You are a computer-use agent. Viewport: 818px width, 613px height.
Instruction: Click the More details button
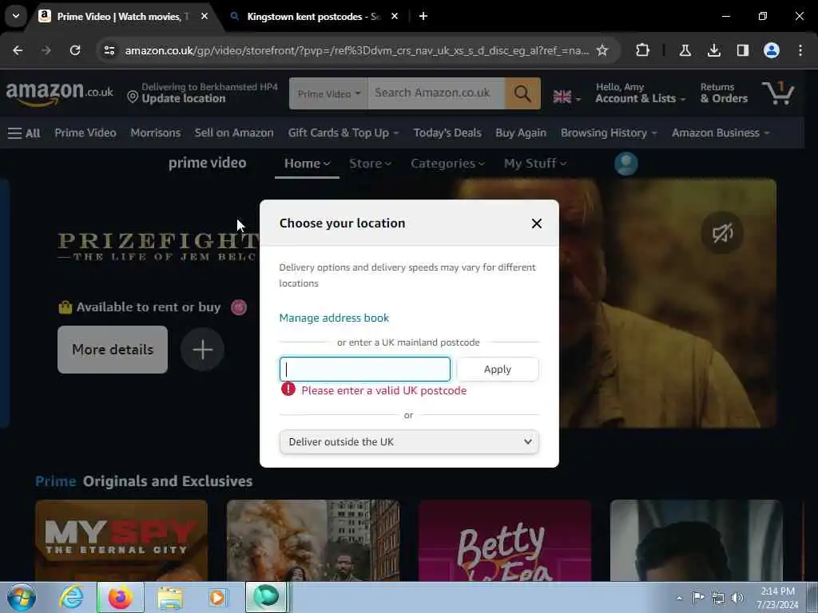point(112,350)
